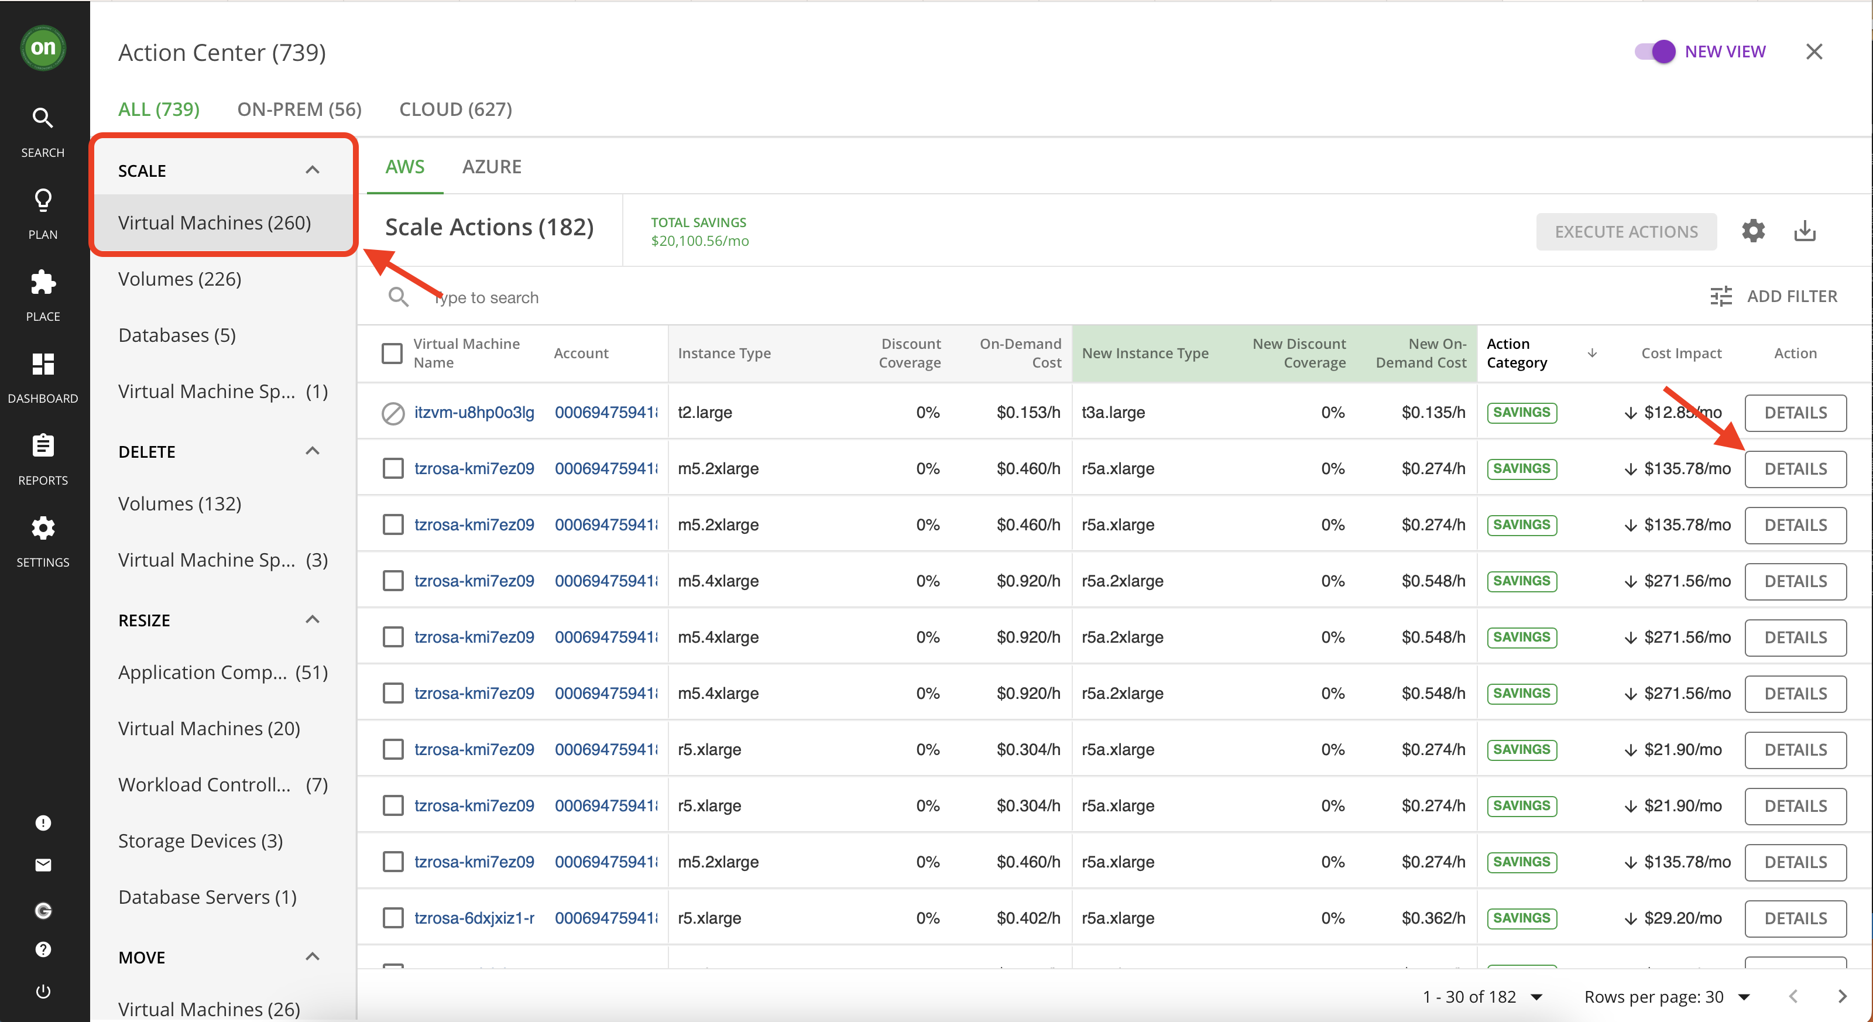
Task: Open account link in itzvm-u8hp0o3lg row
Action: tap(606, 413)
